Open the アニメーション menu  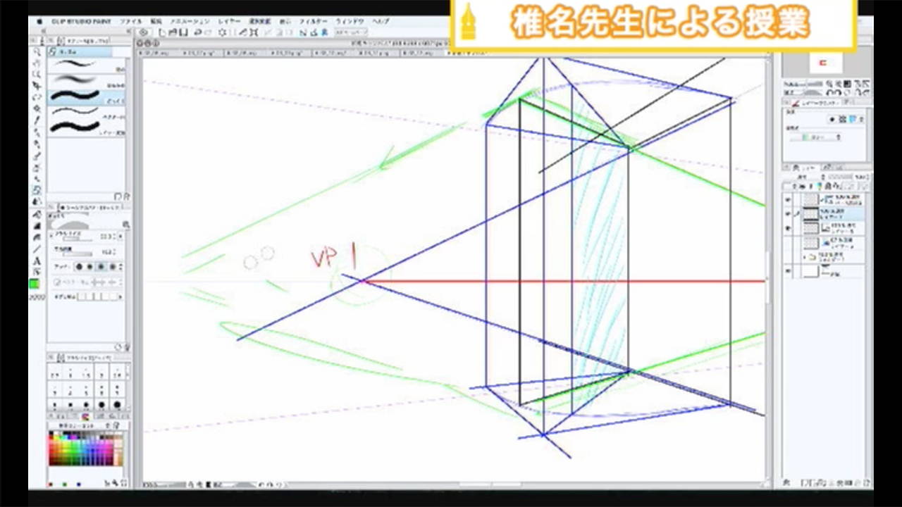pos(190,21)
